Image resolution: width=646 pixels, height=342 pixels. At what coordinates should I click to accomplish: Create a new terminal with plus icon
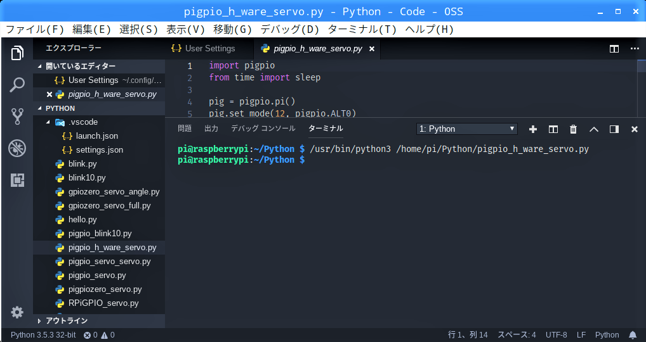coord(533,129)
